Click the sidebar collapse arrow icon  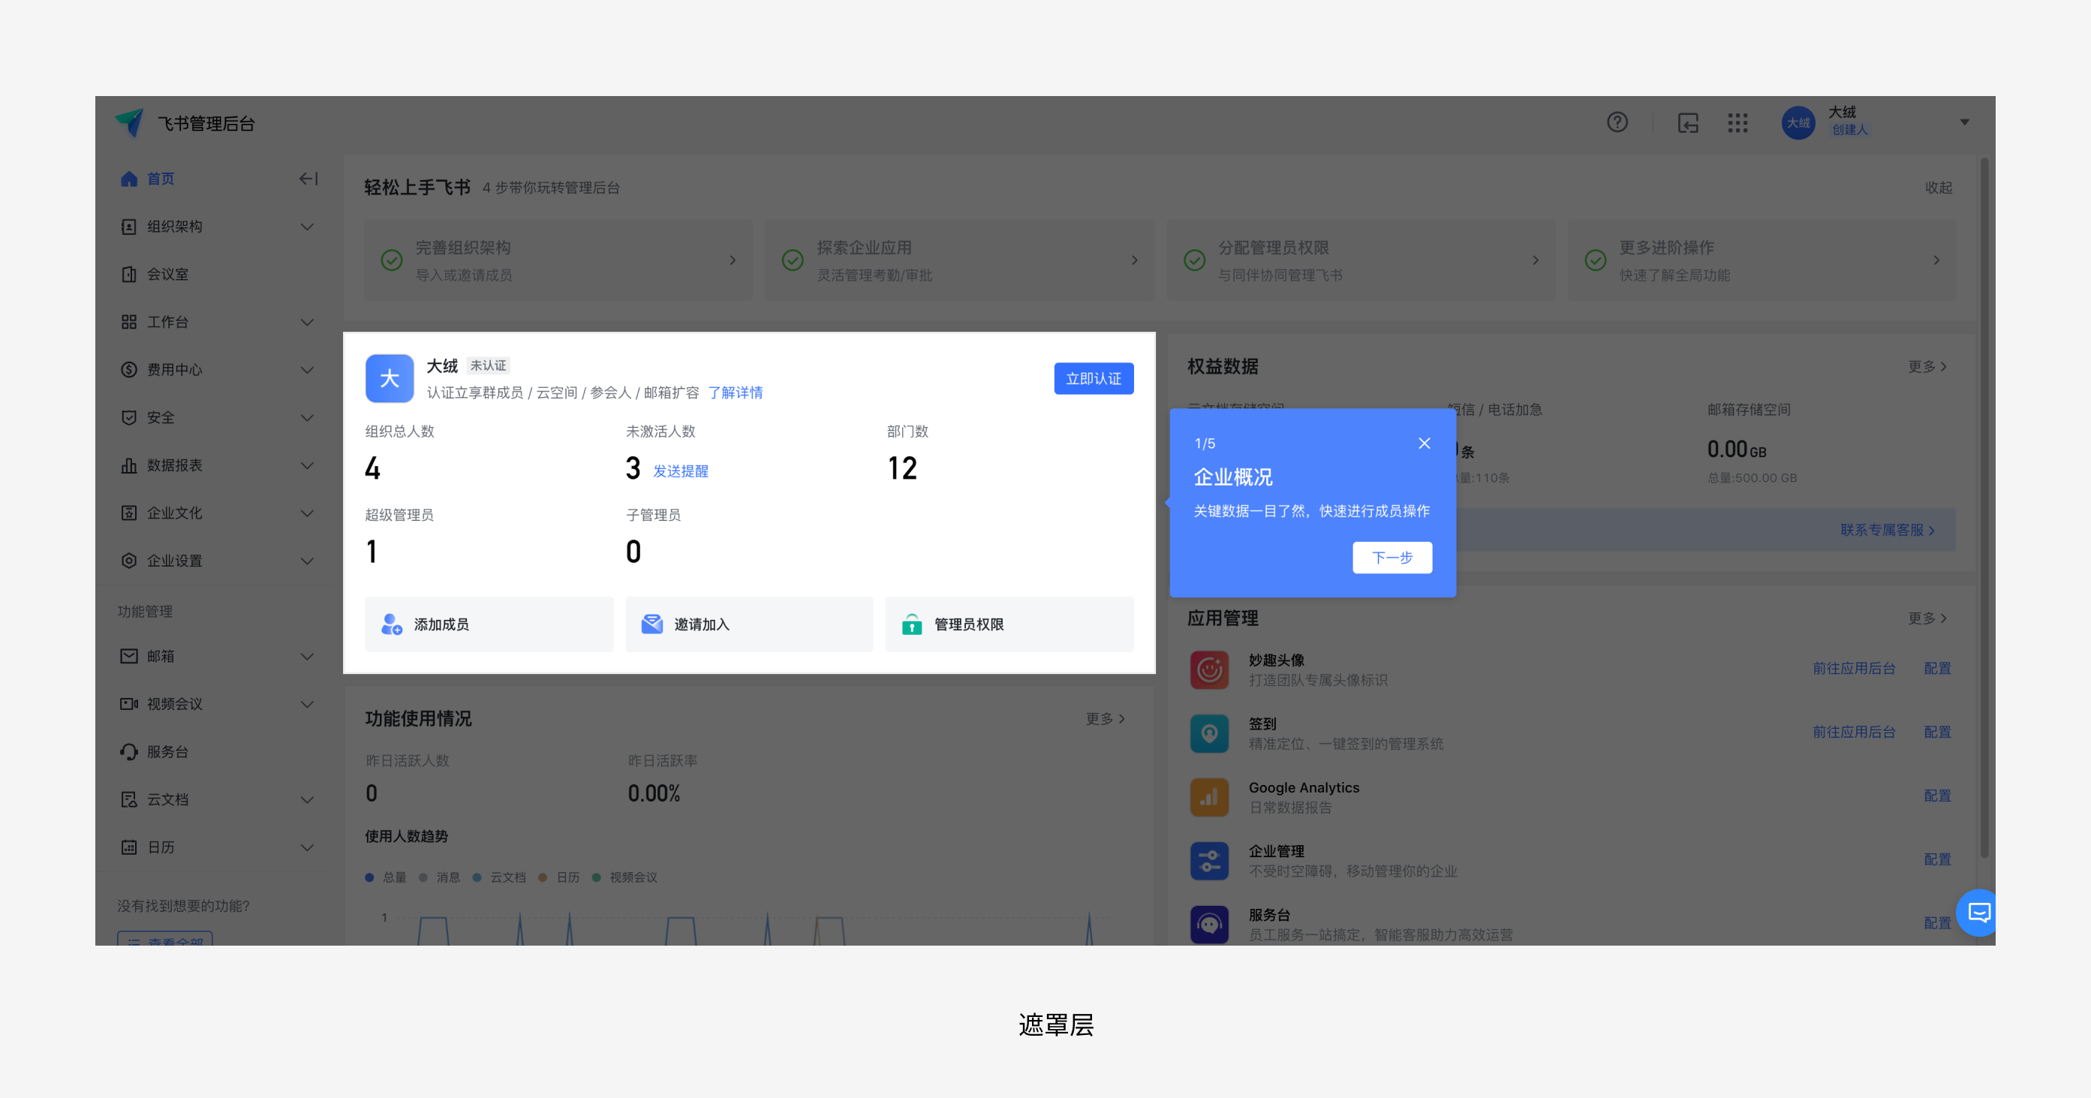pyautogui.click(x=308, y=179)
